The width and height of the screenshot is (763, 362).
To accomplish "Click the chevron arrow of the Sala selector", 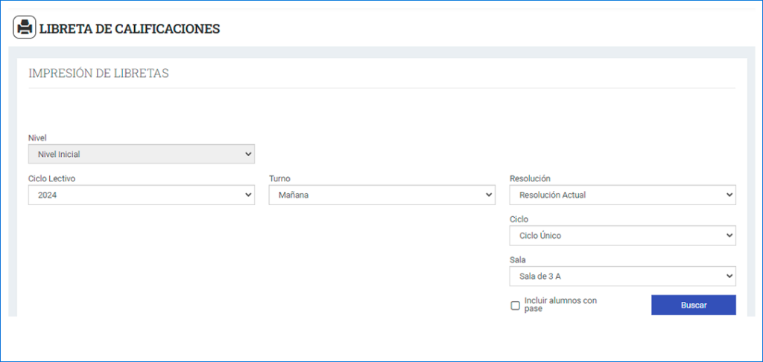I will pyautogui.click(x=729, y=276).
